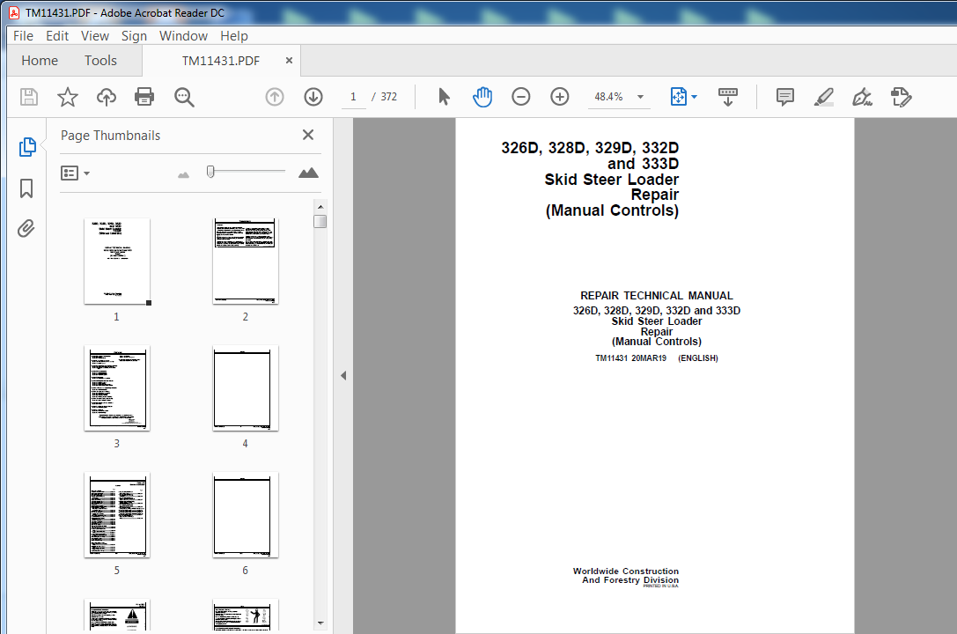Zoom in with plus icon
Image resolution: width=957 pixels, height=634 pixels.
click(560, 96)
